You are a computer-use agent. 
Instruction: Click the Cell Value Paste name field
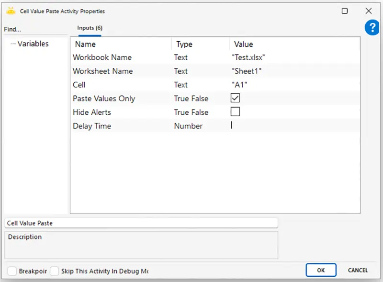pyautogui.click(x=141, y=223)
